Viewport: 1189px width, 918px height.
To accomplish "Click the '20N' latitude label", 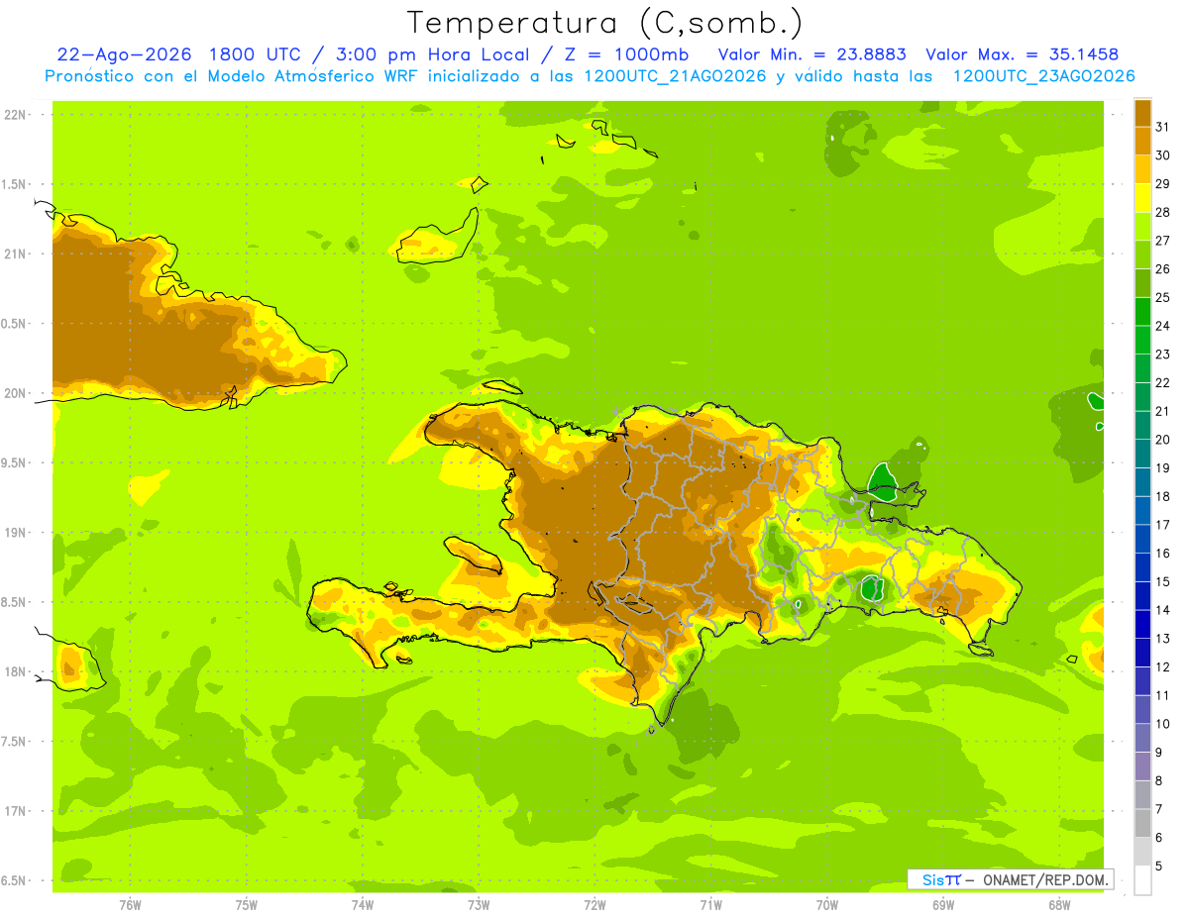I will [15, 393].
